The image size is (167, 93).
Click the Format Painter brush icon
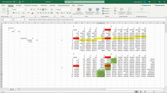coord(8,14)
